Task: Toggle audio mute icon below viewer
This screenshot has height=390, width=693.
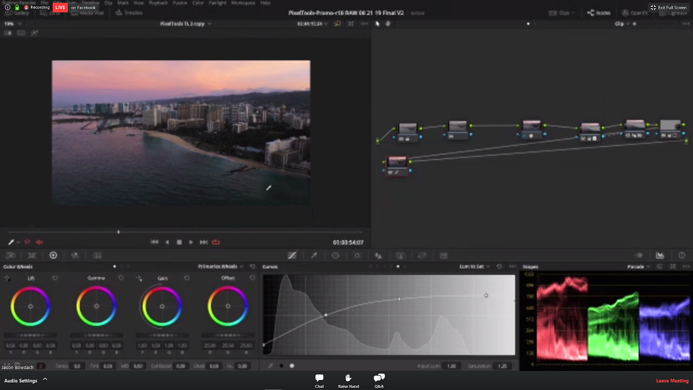Action: tap(39, 242)
